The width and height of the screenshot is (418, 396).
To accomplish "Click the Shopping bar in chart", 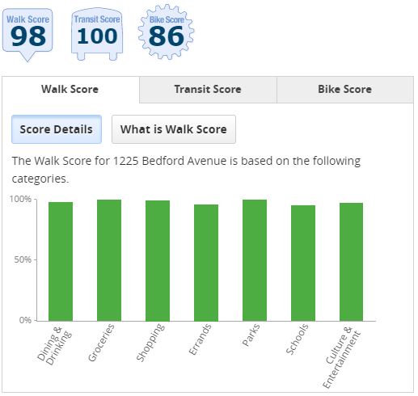I will (x=158, y=260).
